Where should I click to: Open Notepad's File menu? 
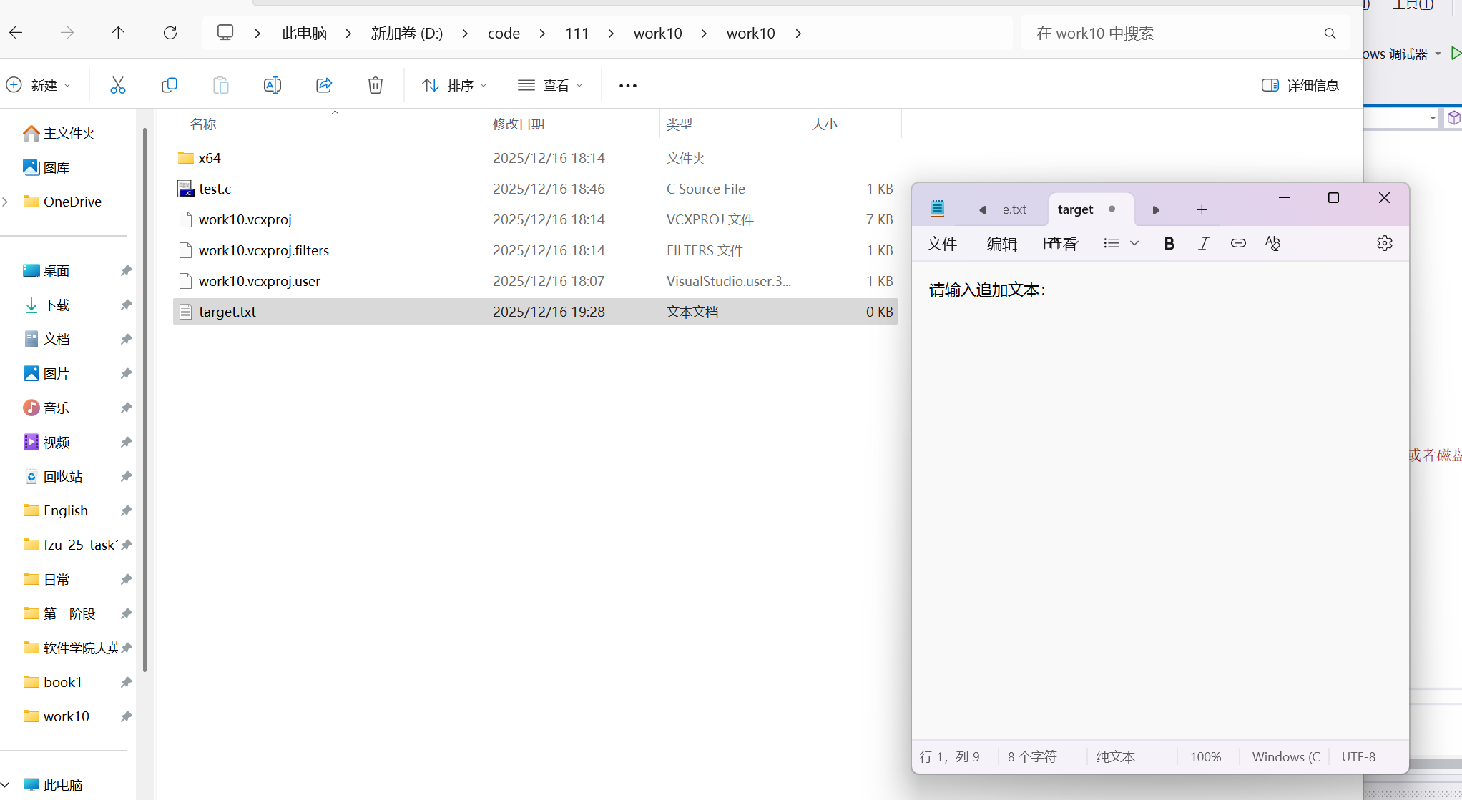pos(941,244)
